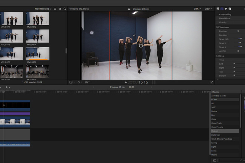
Task: Select the Basics effects category
Action: (225, 111)
